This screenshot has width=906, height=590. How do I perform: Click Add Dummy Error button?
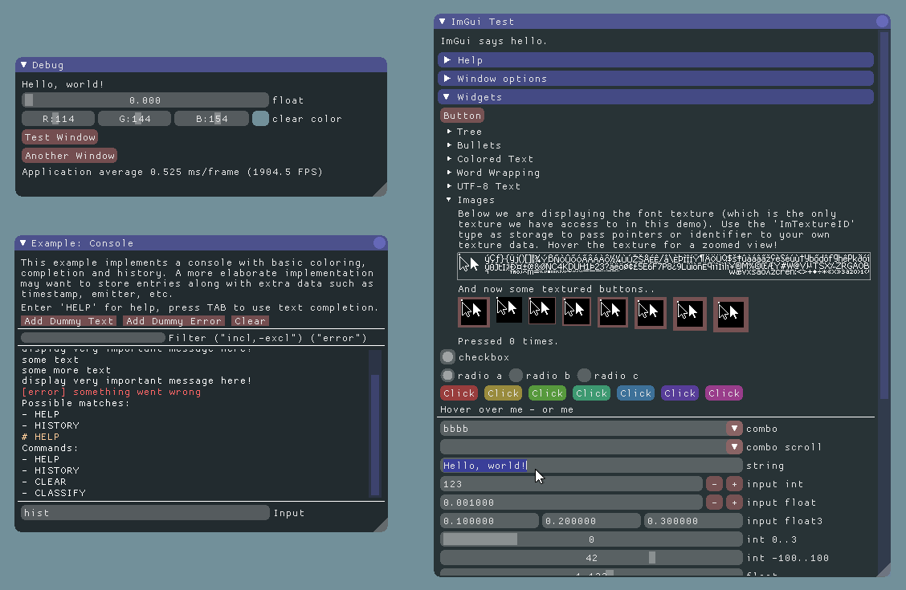[x=173, y=321]
